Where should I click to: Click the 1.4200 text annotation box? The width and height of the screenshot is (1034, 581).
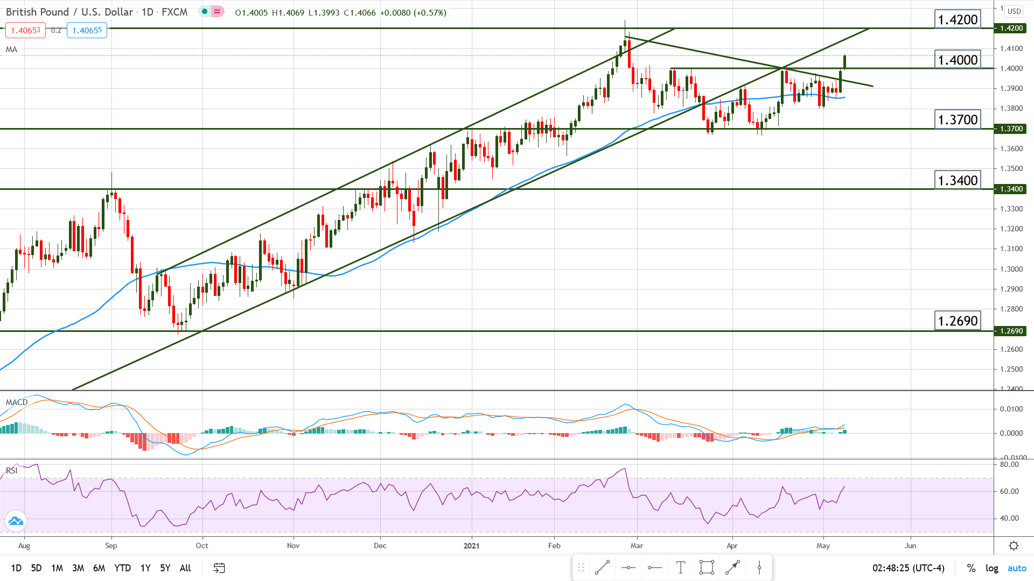[958, 20]
